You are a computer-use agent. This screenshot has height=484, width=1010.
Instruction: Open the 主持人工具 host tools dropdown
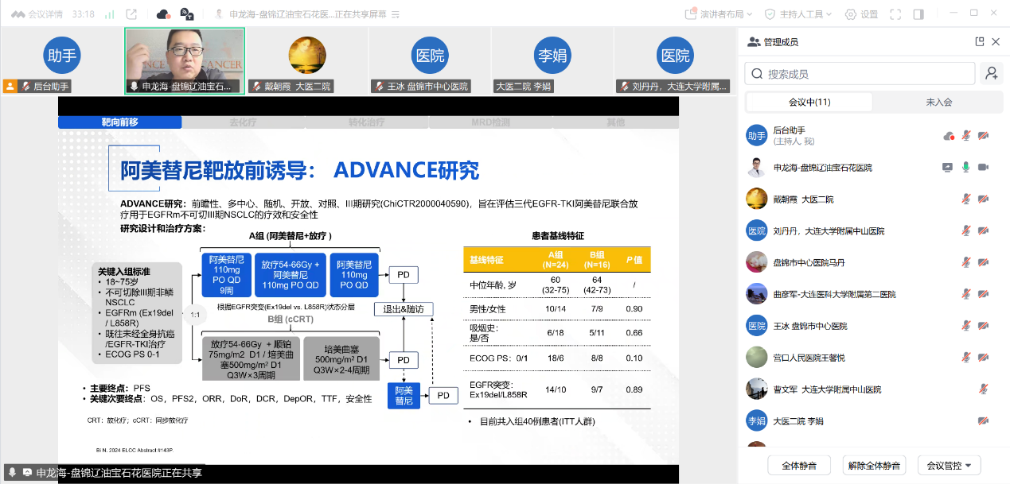pos(797,14)
